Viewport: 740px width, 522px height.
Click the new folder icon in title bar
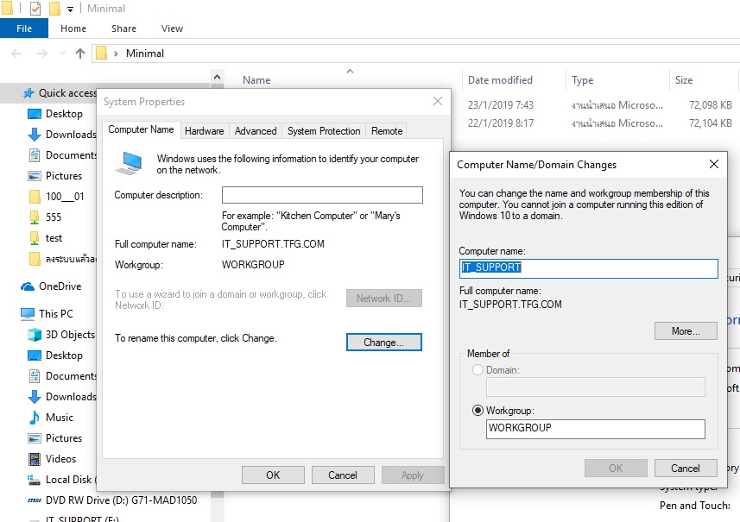(x=54, y=8)
